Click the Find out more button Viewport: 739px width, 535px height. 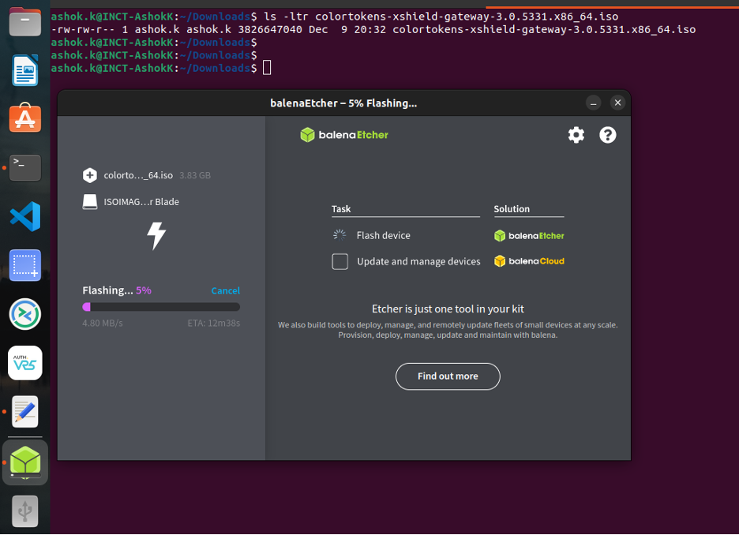point(448,376)
